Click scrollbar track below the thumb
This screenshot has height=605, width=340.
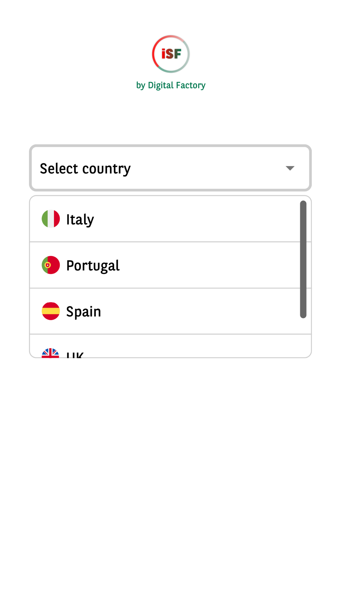point(303,337)
